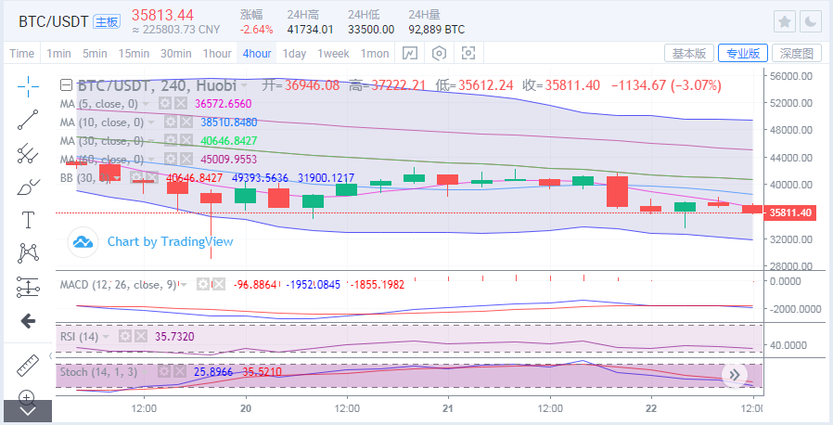
Task: Select the ruler measure tool
Action: coord(28,365)
